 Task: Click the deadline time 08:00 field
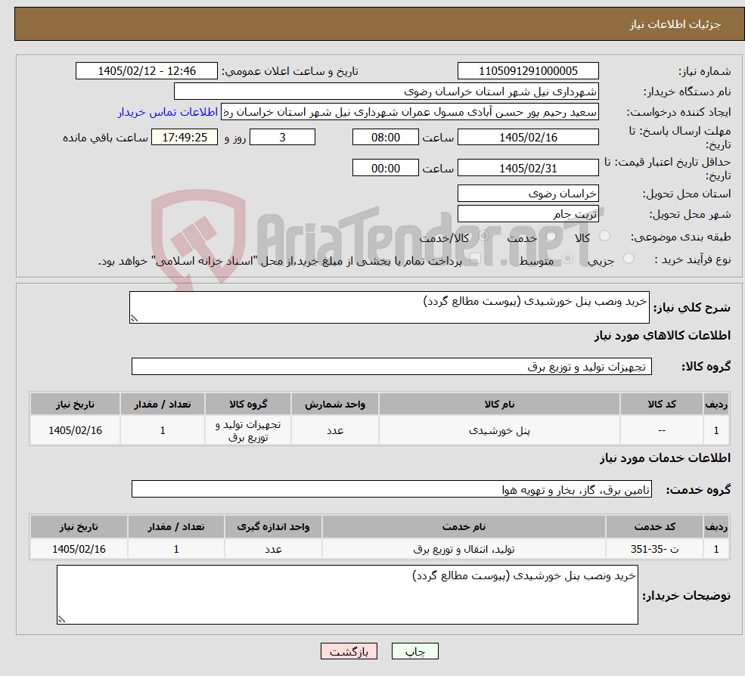point(385,138)
